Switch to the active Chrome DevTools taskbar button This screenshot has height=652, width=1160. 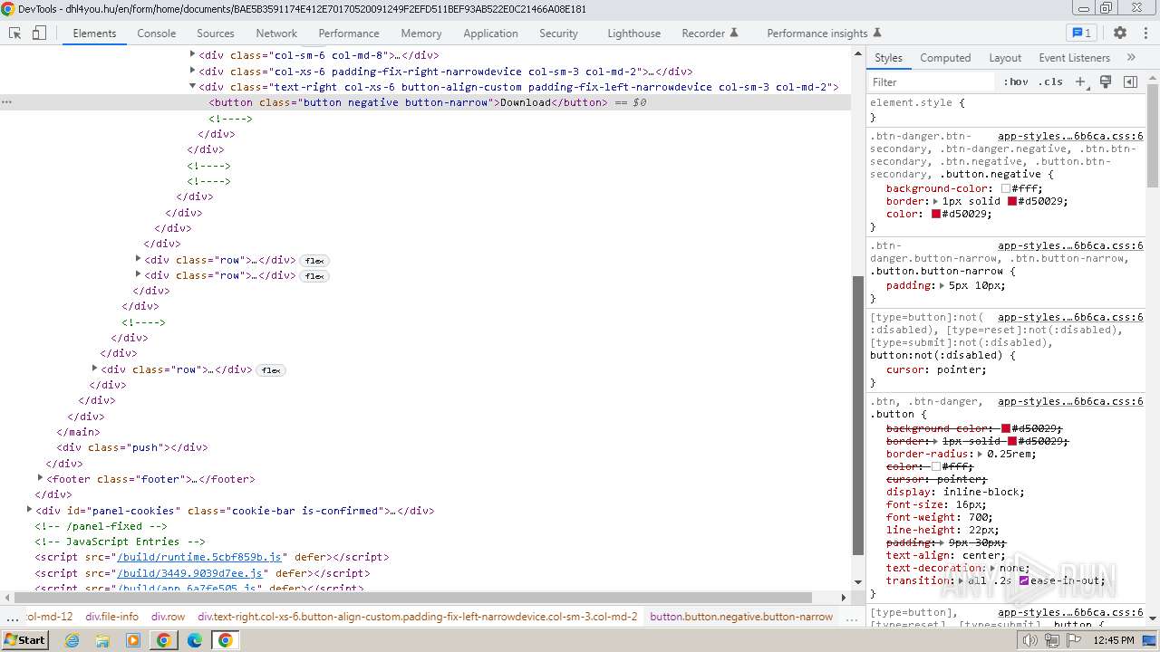click(x=225, y=640)
